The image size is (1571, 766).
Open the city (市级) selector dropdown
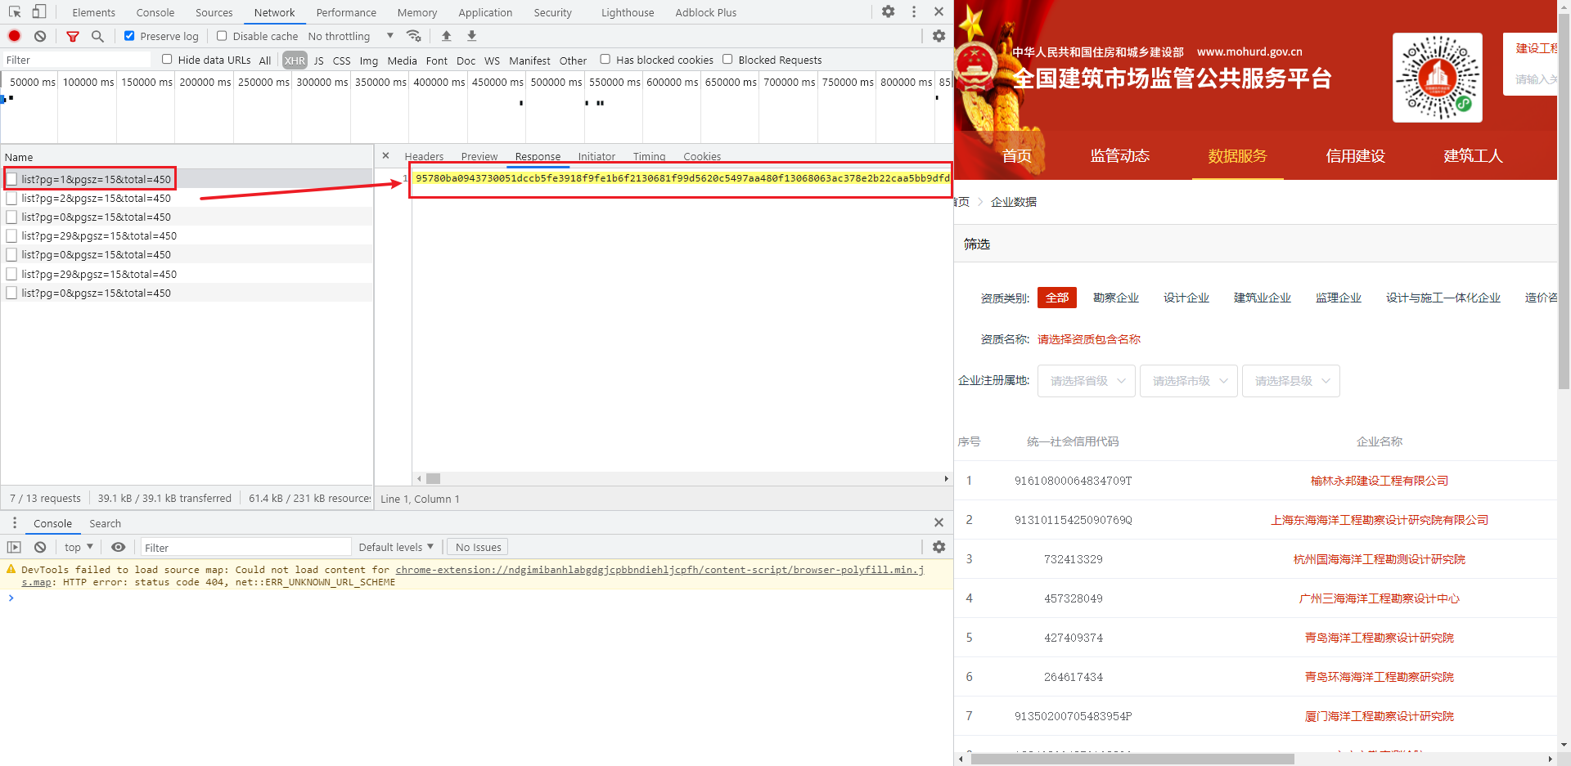[x=1189, y=381]
